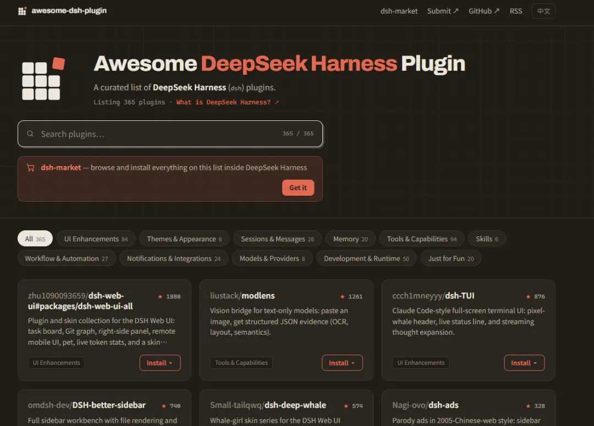This screenshot has width=594, height=426.
Task: Filter by Notifications & Integrations category
Action: (x=173, y=259)
